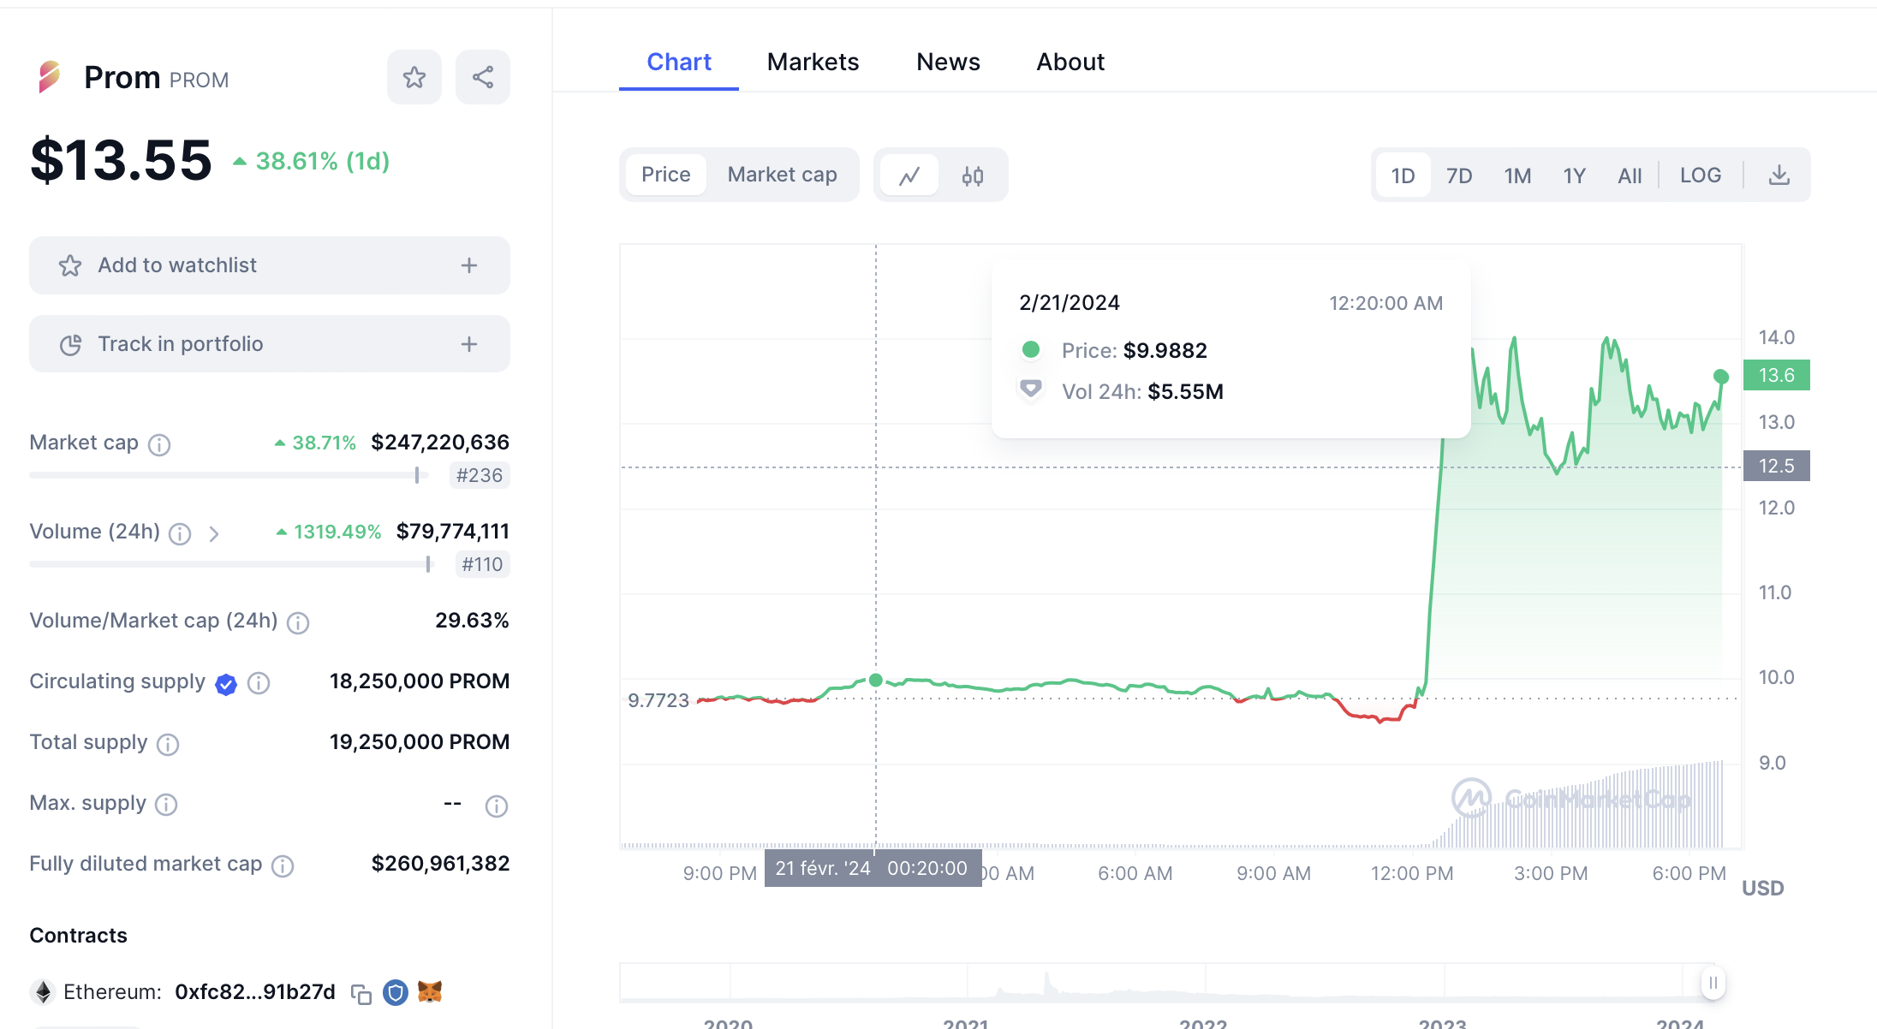
Task: Click Market cap info icon
Action: [159, 444]
